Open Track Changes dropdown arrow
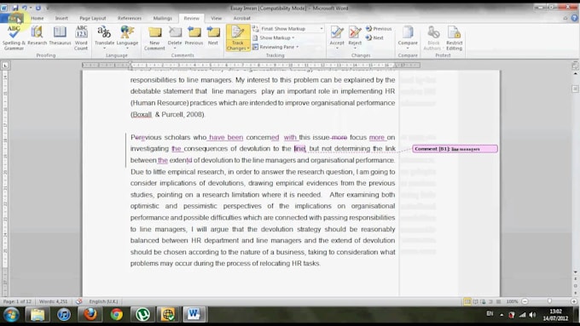 (x=247, y=49)
